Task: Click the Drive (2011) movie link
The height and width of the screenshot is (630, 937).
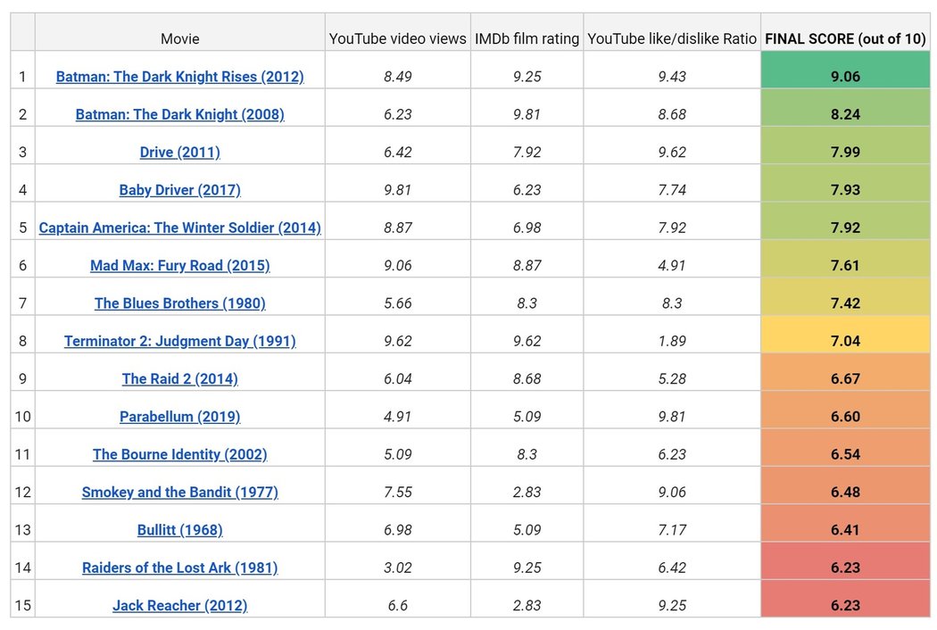Action: point(179,153)
